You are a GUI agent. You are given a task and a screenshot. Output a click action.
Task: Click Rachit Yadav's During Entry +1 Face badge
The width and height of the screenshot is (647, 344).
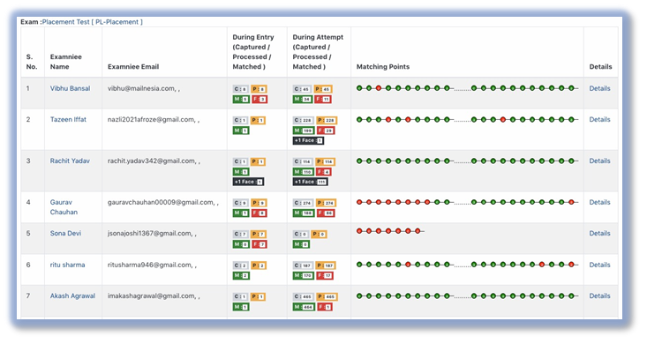coord(248,182)
